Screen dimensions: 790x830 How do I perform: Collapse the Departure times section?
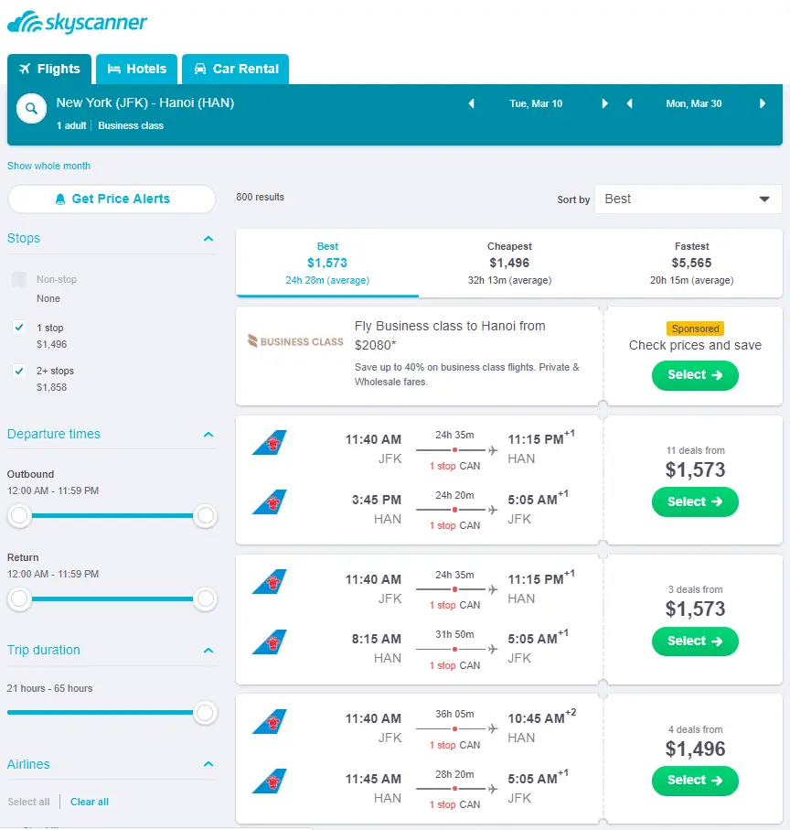click(208, 435)
